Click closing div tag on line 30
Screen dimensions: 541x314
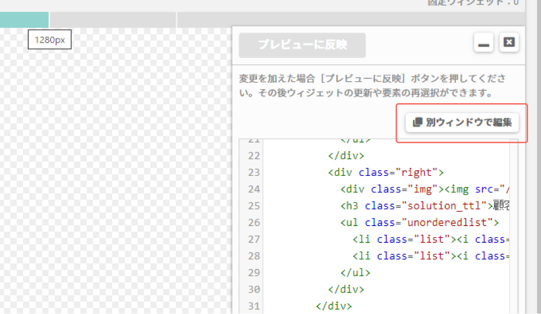[x=346, y=289]
